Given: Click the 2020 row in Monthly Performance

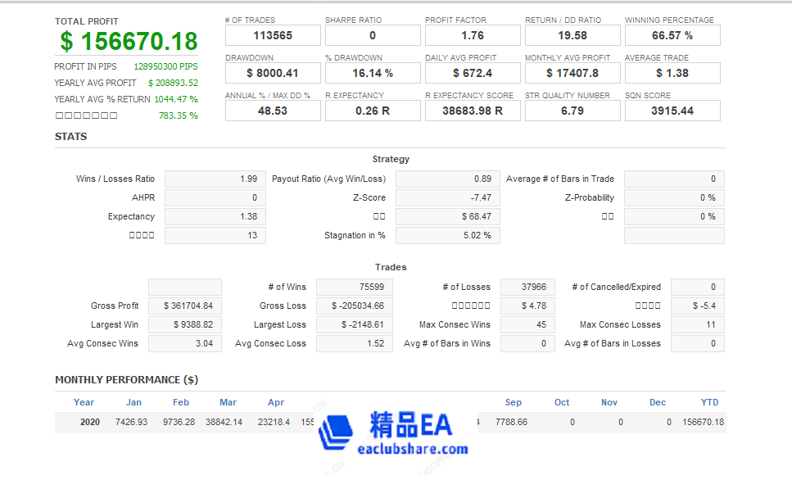Looking at the screenshot, I should [84, 422].
